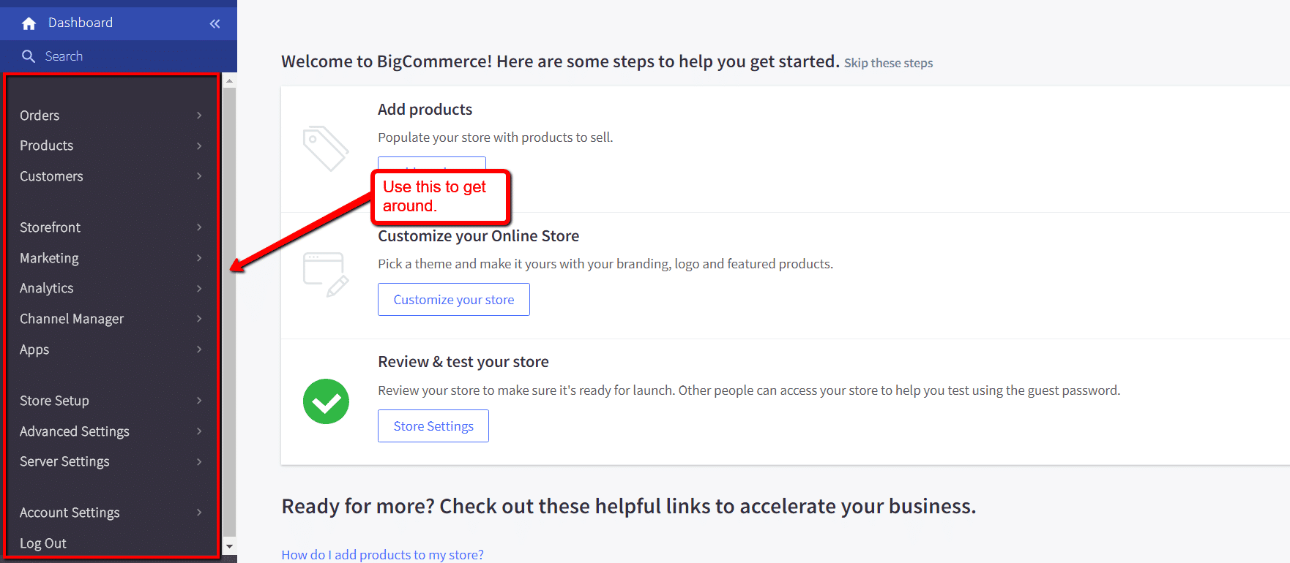Expand the Storefront chevron arrow
This screenshot has height=563, width=1290.
(199, 227)
